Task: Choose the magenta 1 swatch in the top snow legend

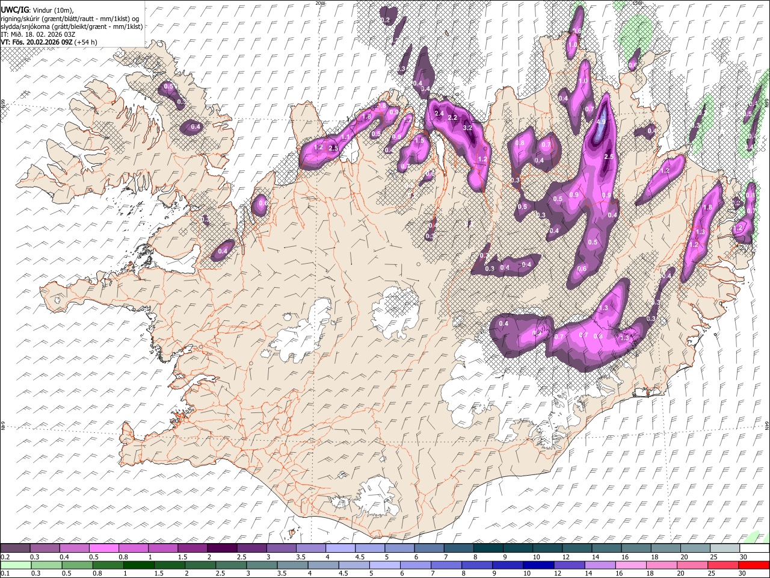Action: (x=163, y=548)
